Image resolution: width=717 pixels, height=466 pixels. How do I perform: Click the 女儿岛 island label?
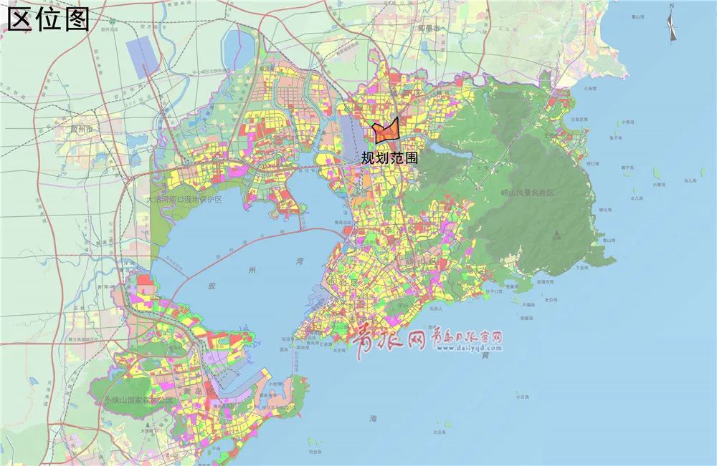(x=636, y=197)
